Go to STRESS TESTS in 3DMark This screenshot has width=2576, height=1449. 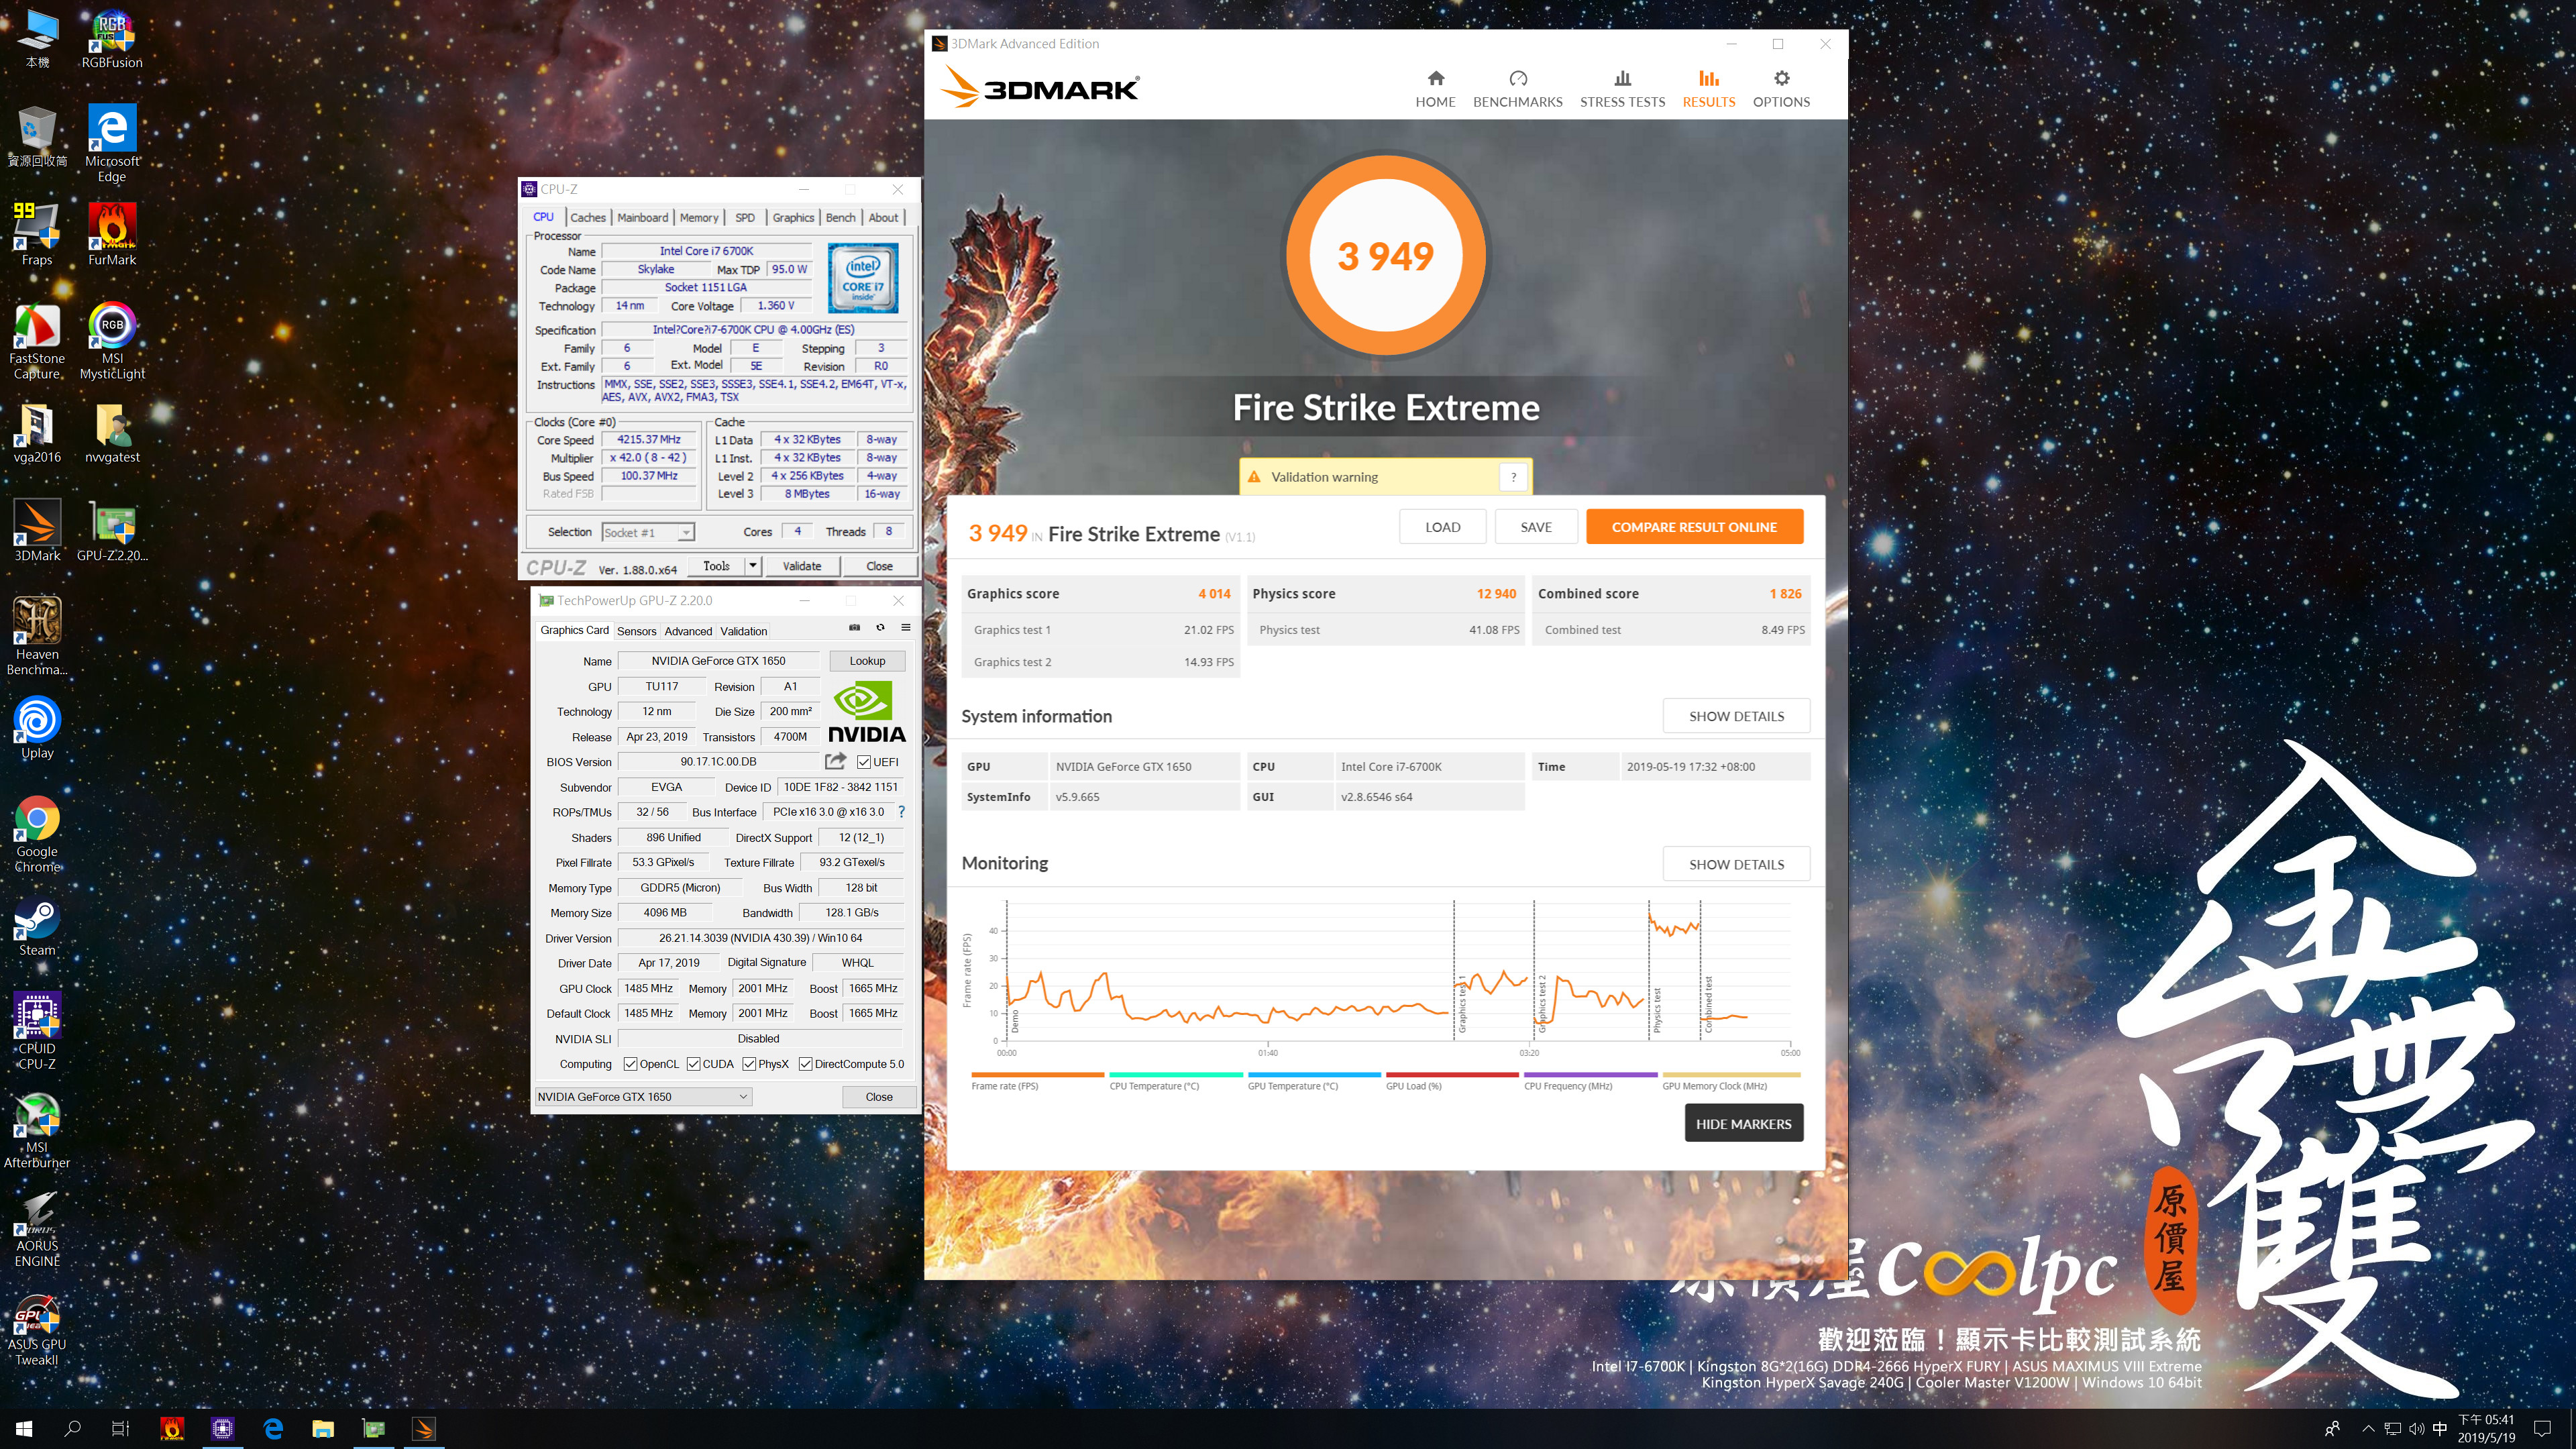(x=1622, y=88)
